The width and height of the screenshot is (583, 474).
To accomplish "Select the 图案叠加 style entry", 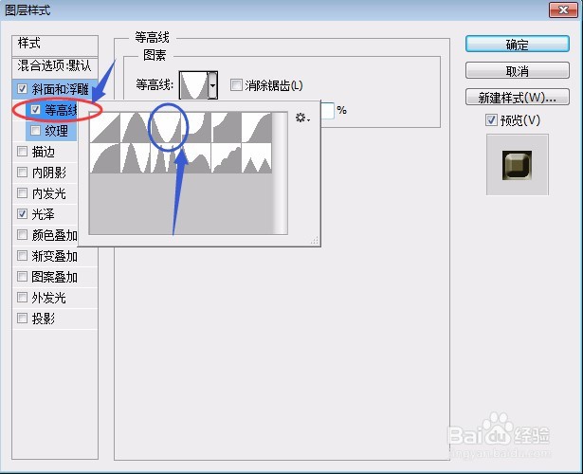I will pos(55,277).
